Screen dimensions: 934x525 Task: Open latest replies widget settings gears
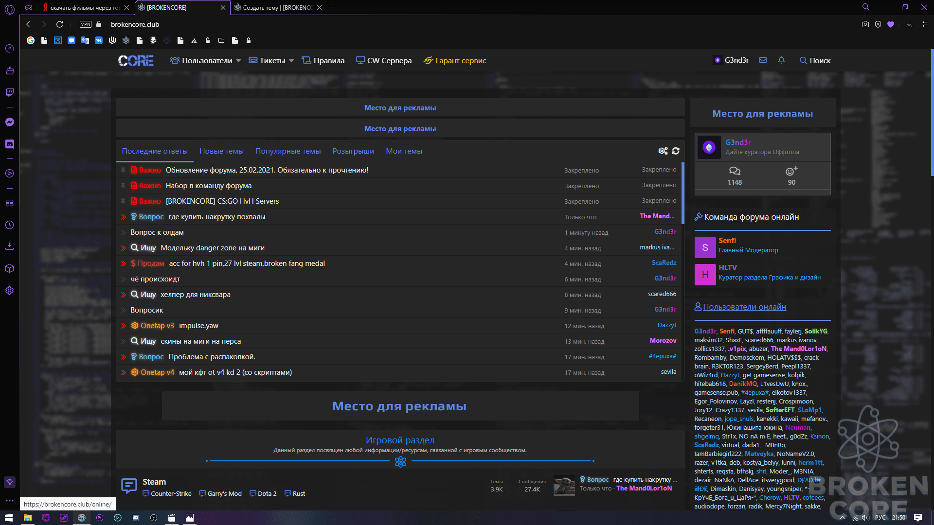663,151
